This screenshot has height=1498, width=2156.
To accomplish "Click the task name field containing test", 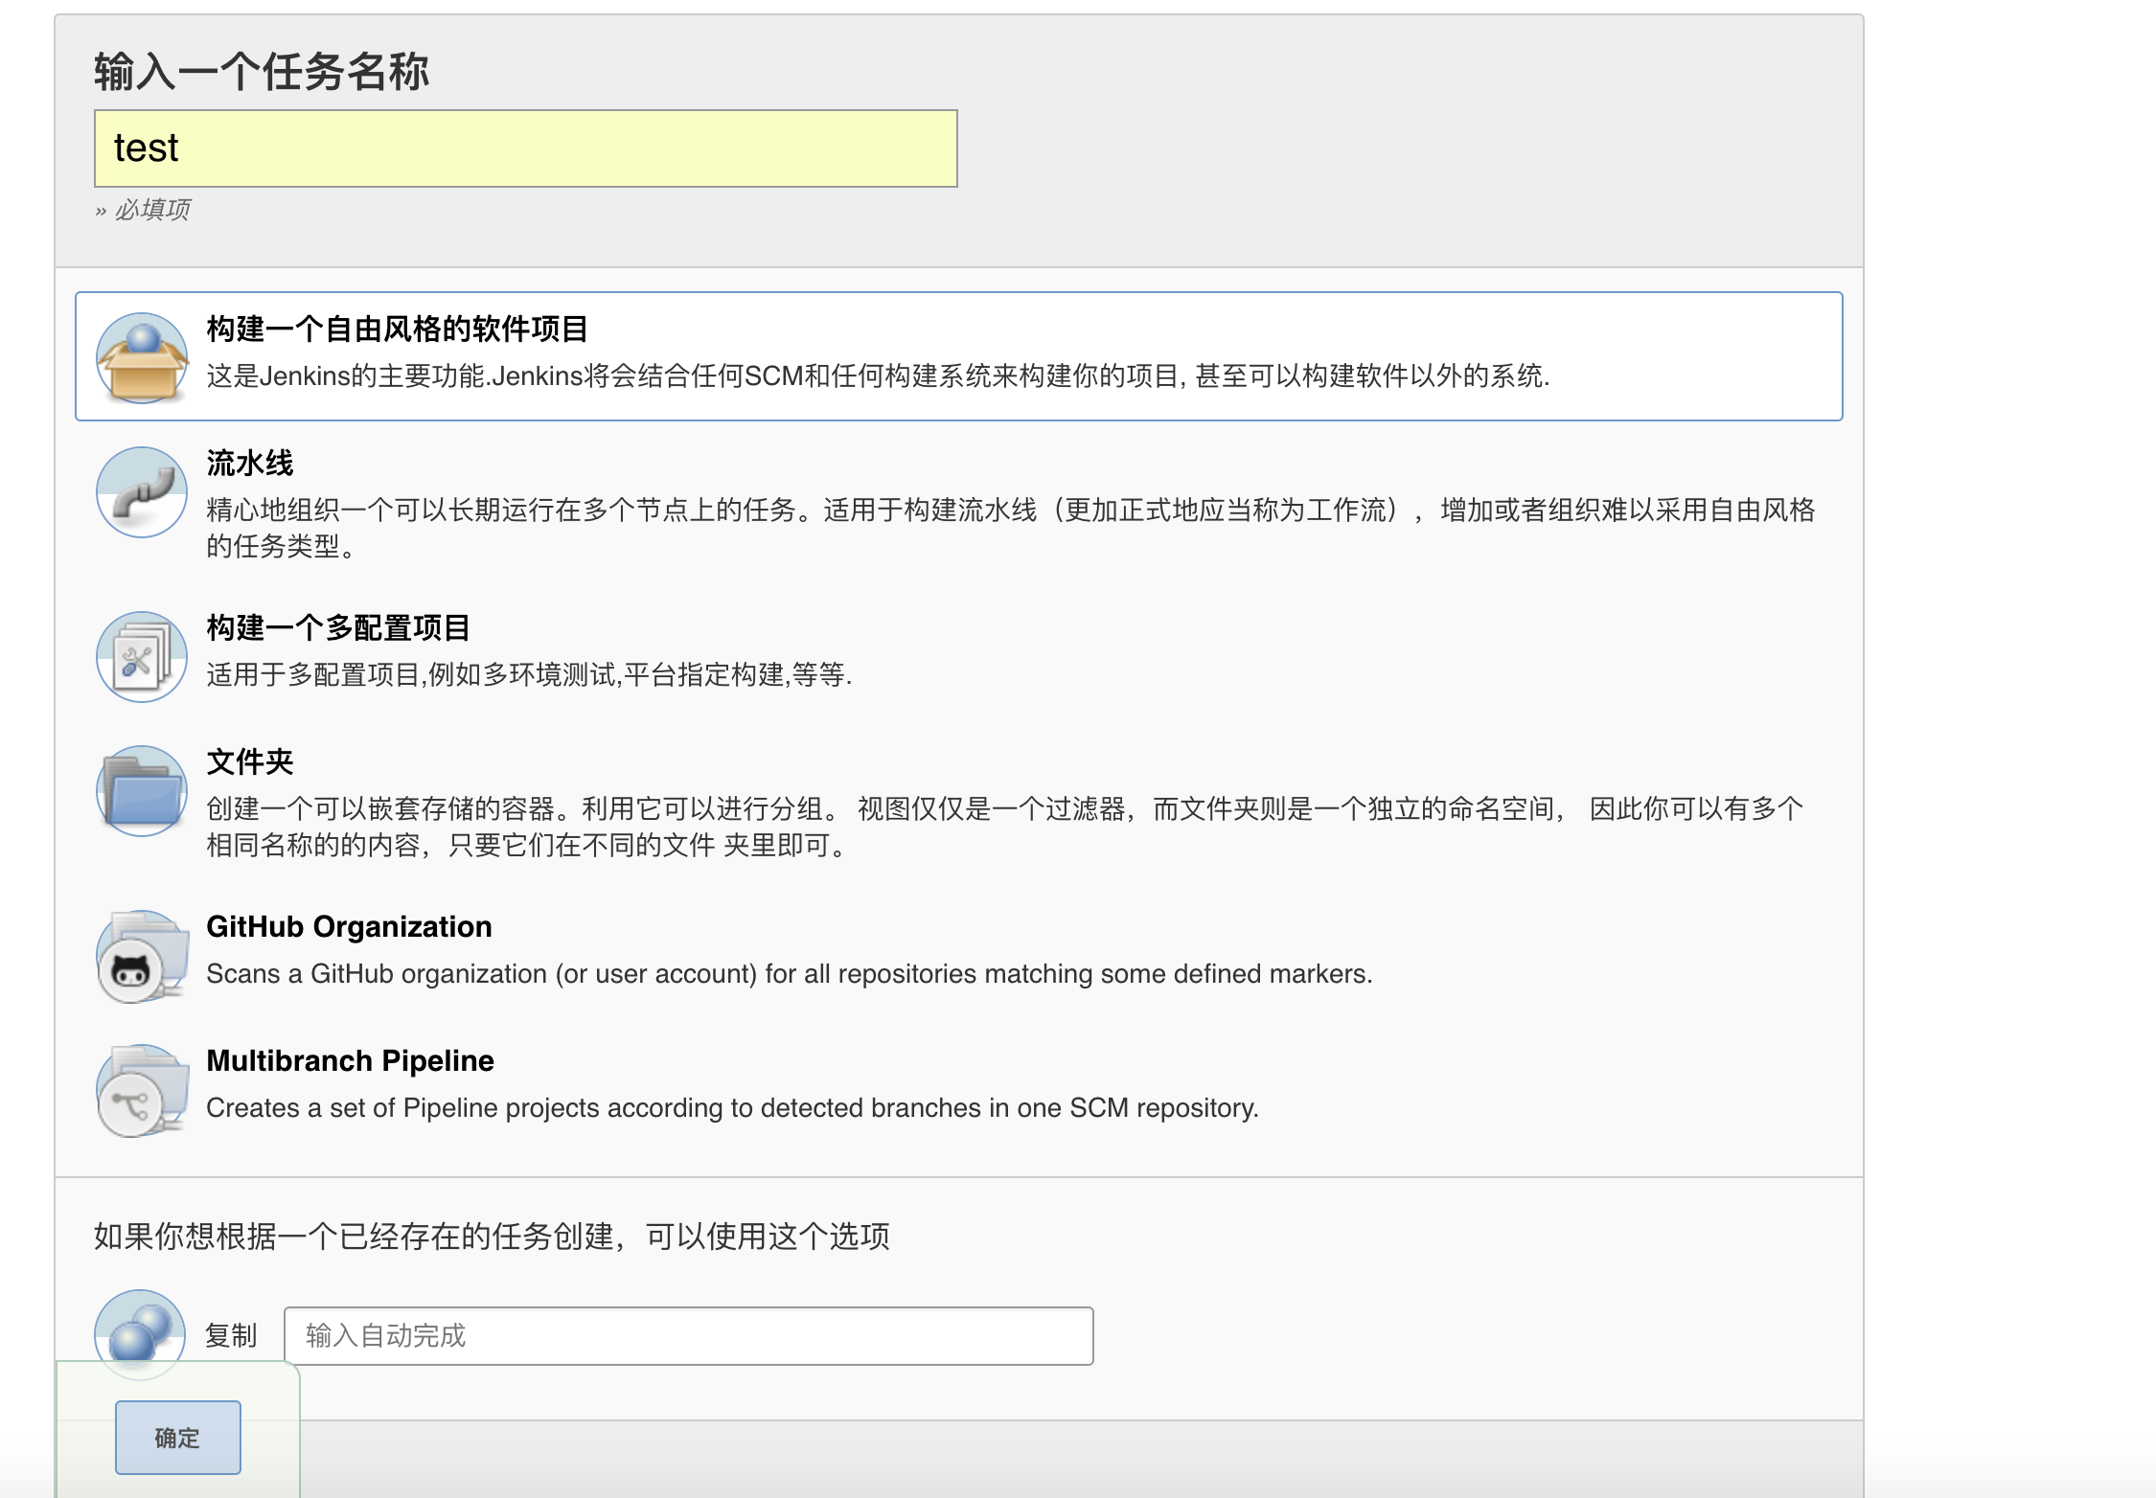I will (526, 148).
